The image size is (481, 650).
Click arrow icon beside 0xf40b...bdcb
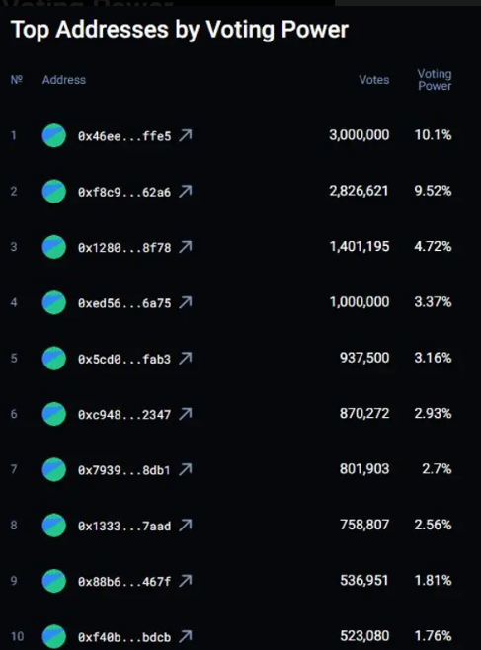(186, 636)
